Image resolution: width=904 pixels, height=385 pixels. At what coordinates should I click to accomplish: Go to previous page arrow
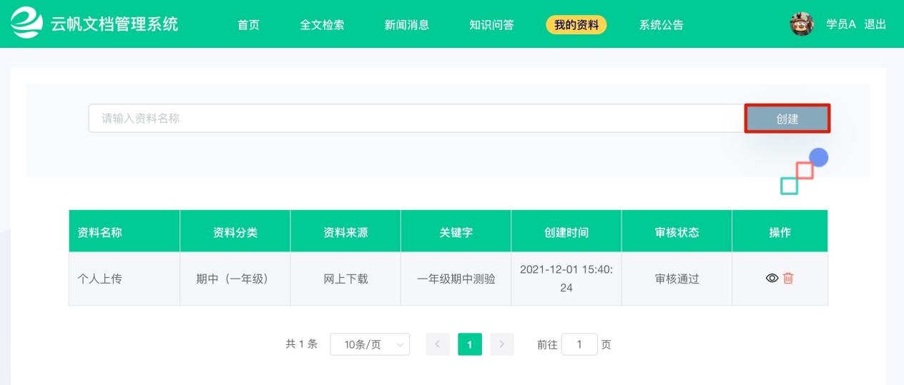point(436,344)
